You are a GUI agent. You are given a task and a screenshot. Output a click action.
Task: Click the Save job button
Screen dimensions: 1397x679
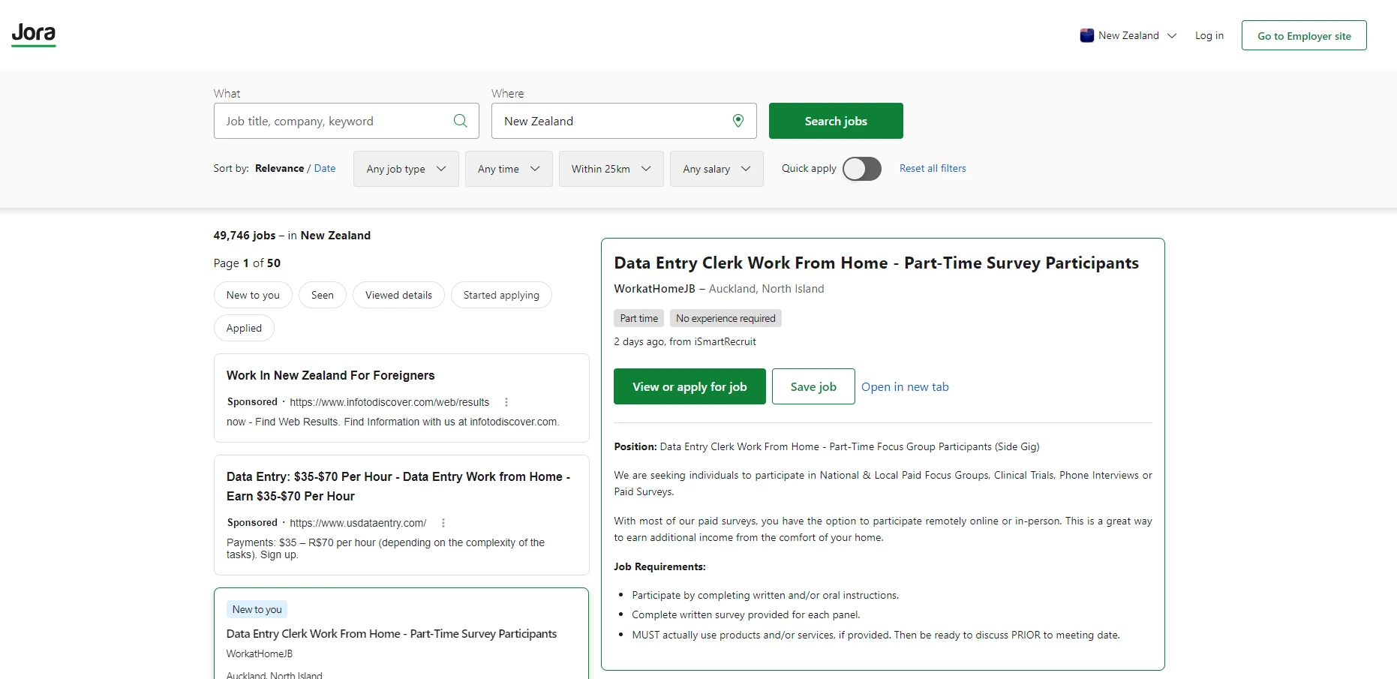point(813,386)
